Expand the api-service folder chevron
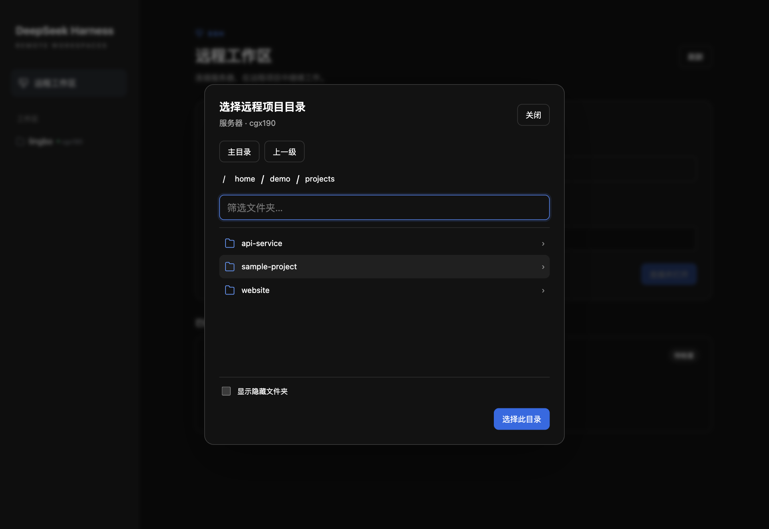The width and height of the screenshot is (769, 529). tap(543, 244)
